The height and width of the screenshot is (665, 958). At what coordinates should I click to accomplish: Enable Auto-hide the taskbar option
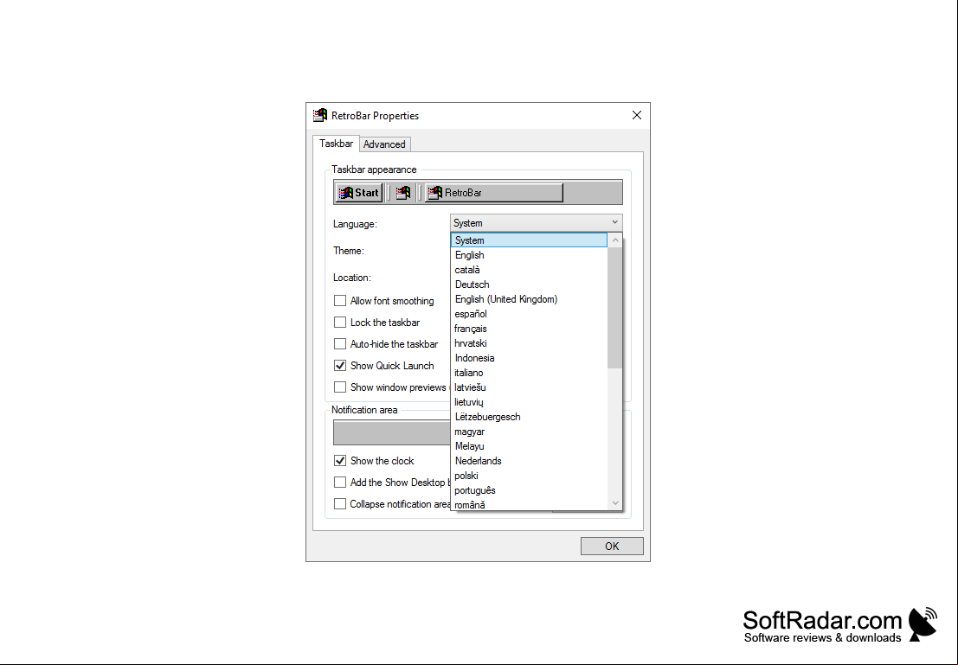[340, 344]
